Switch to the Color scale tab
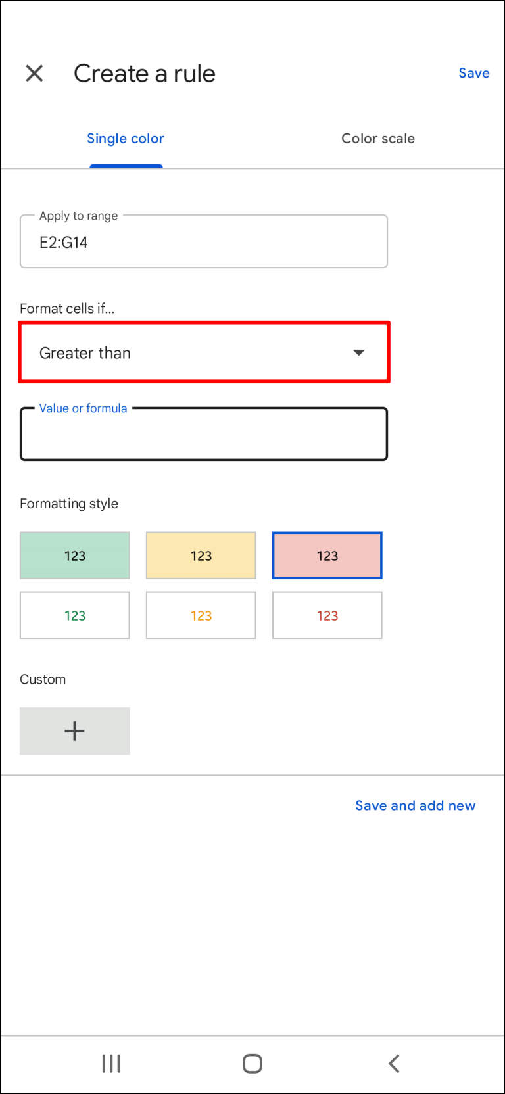This screenshot has height=1094, width=505. tap(378, 138)
